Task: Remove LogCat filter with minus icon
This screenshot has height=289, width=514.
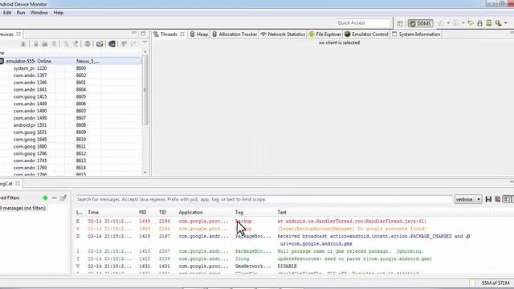Action: point(55,197)
